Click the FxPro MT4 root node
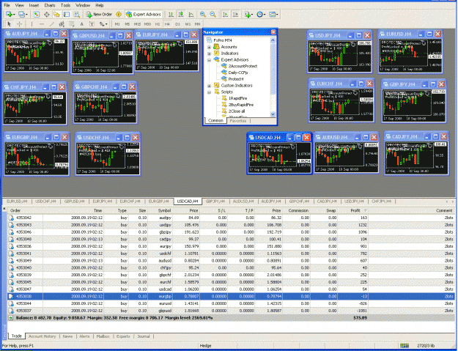The image size is (458, 351). [x=223, y=40]
